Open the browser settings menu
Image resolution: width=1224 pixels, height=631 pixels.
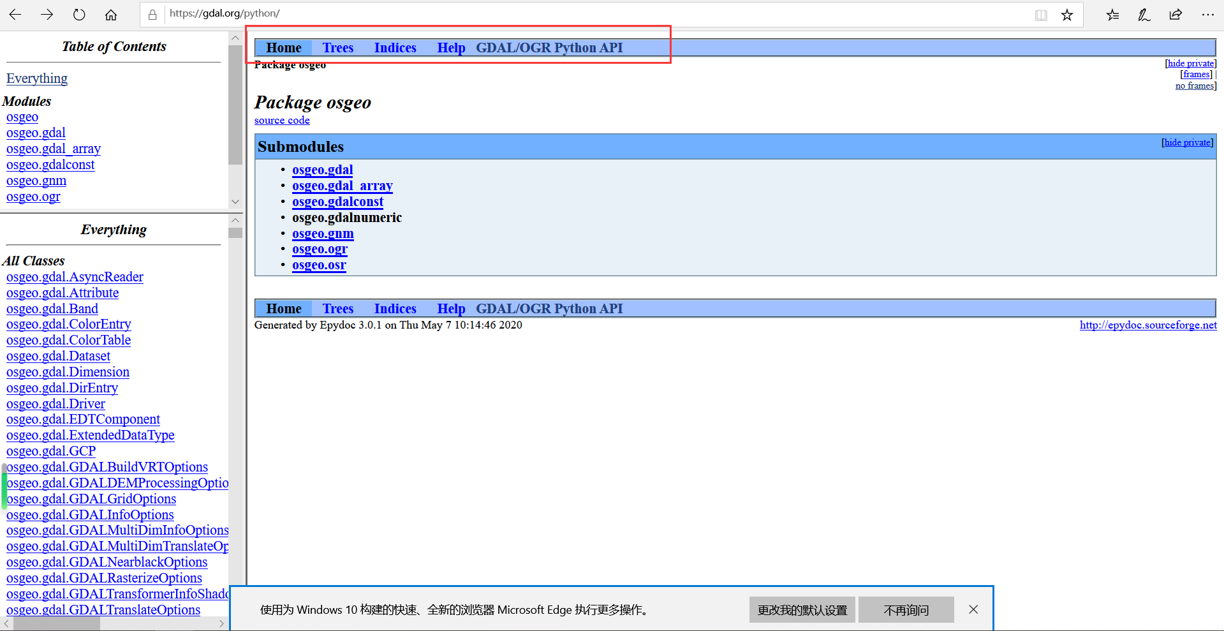click(x=1208, y=14)
